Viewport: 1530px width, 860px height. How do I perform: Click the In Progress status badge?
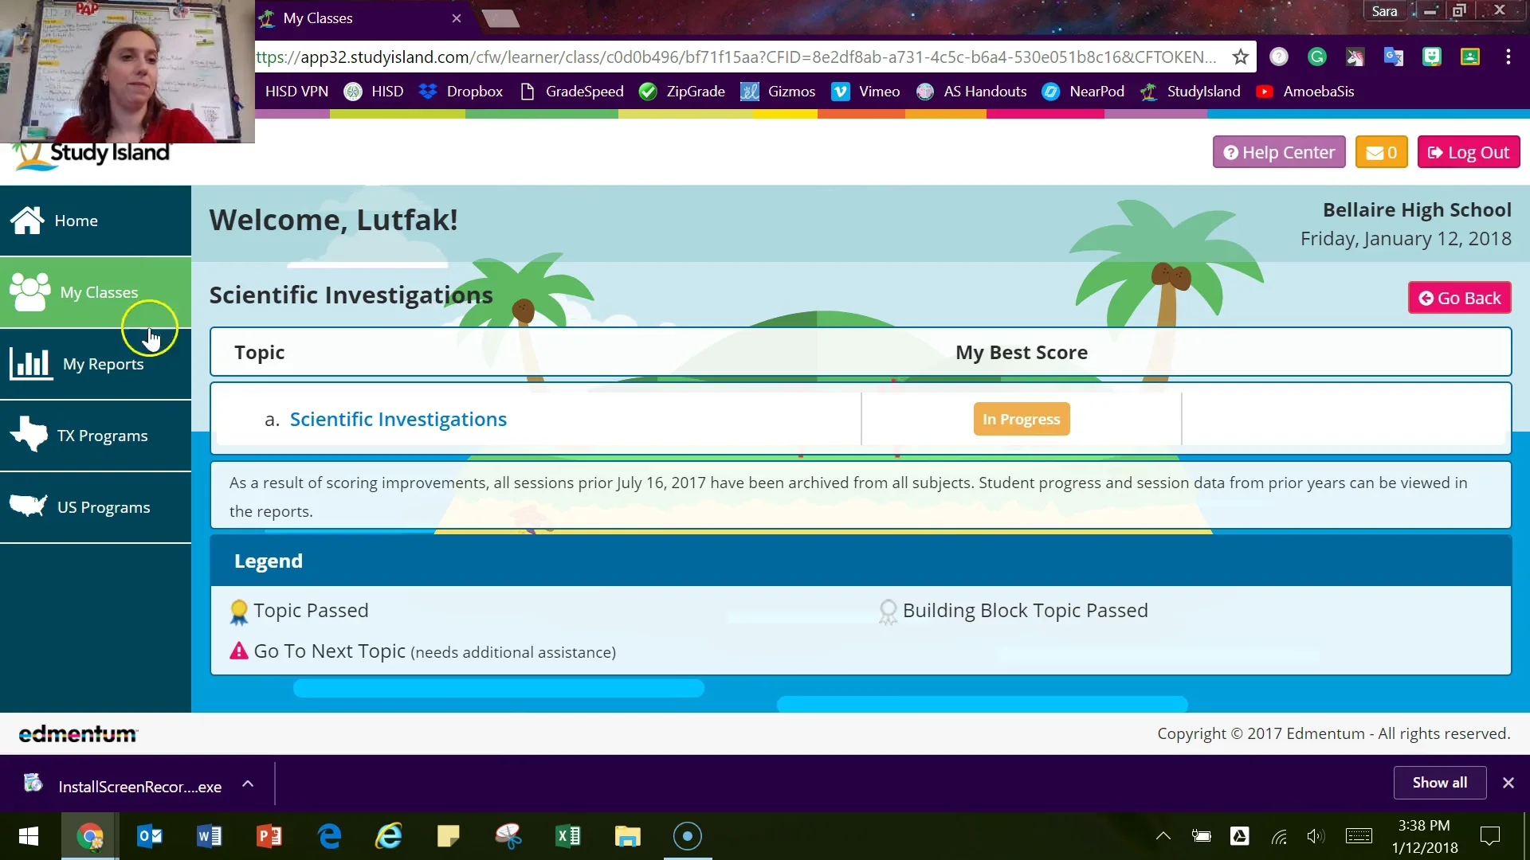[x=1021, y=419]
